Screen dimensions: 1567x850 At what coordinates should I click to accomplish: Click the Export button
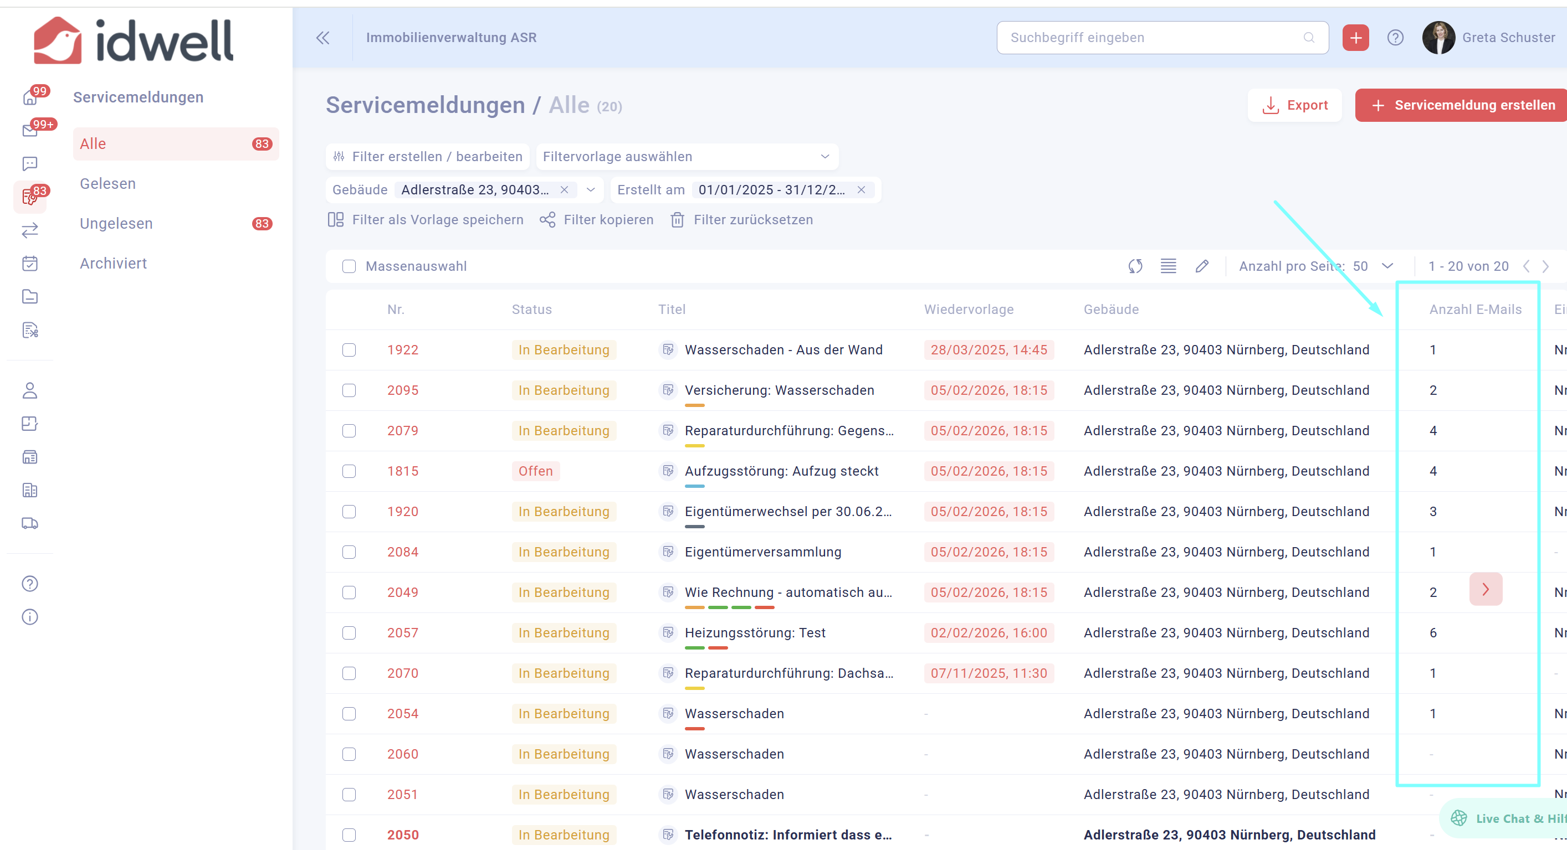point(1294,105)
